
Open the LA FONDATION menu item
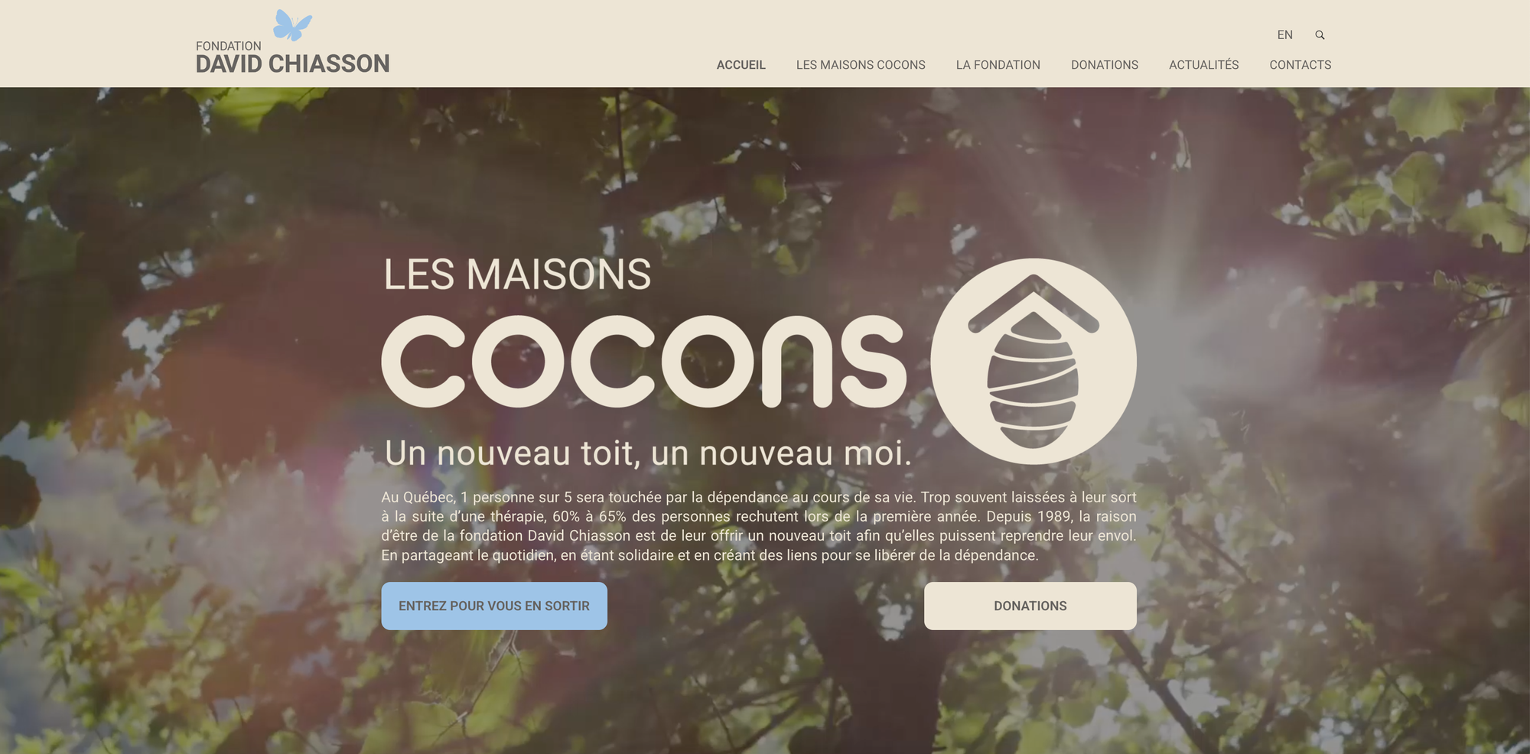pyautogui.click(x=998, y=65)
